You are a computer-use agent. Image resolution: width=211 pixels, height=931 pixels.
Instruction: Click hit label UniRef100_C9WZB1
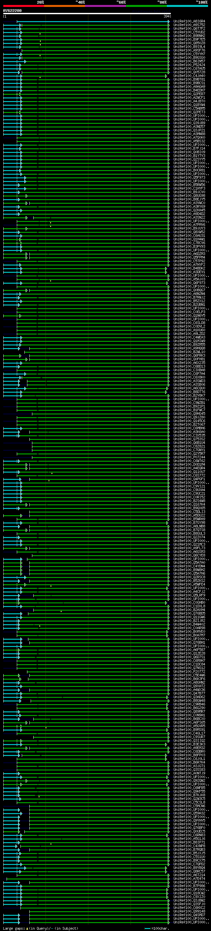tap(189, 403)
